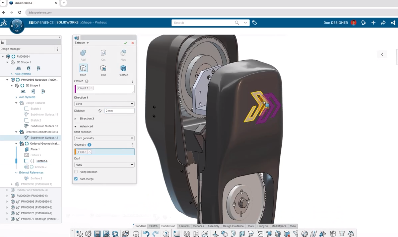Open the 3DEXPERIENCE compass icon
Screen dimensions: 398x237
point(17,26)
